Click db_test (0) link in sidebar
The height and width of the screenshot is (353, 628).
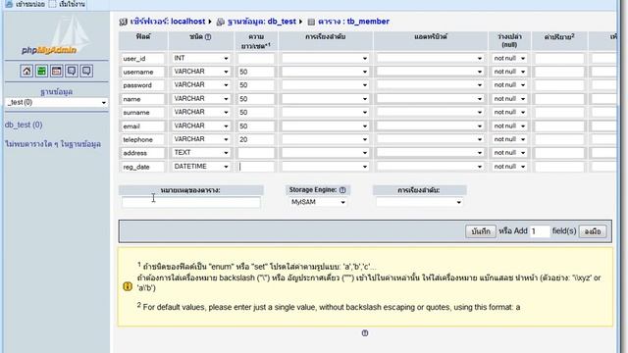(24, 125)
